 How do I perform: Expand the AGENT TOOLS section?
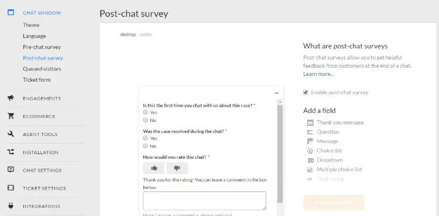click(40, 134)
